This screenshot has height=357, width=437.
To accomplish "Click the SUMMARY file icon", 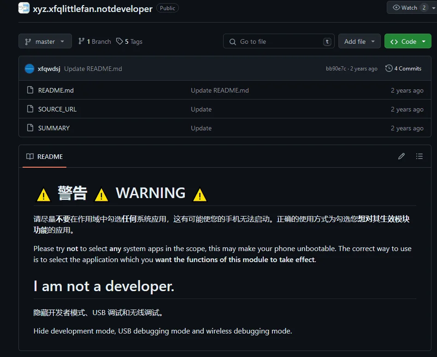I will [x=30, y=128].
